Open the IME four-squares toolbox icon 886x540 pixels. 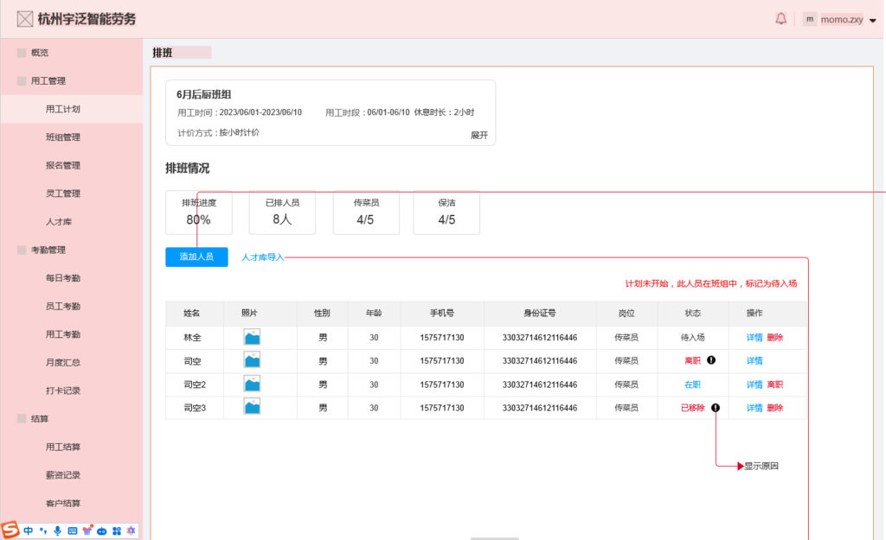coord(117,530)
